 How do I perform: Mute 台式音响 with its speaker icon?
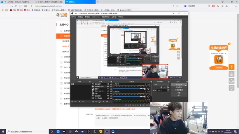pyautogui.click(x=145, y=89)
